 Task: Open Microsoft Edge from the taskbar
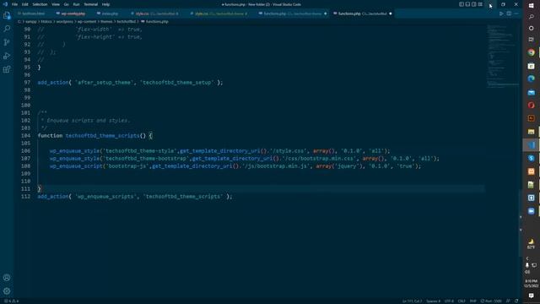click(x=531, y=79)
